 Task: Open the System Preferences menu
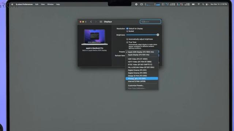pos(24,4)
